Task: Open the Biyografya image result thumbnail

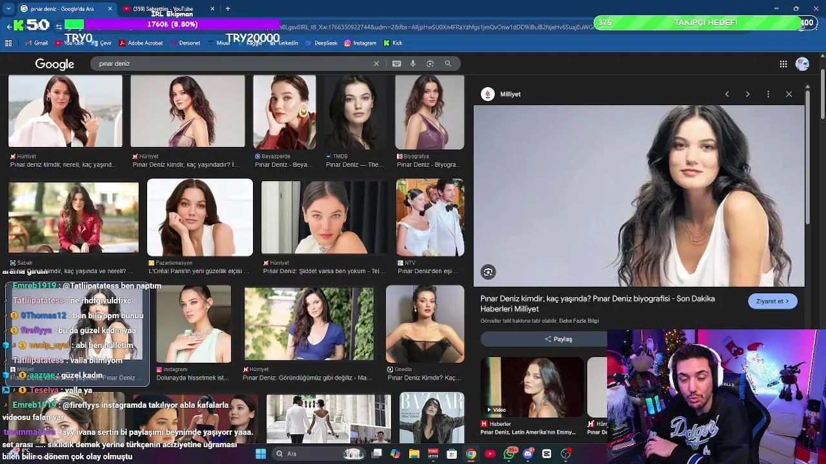Action: click(429, 112)
